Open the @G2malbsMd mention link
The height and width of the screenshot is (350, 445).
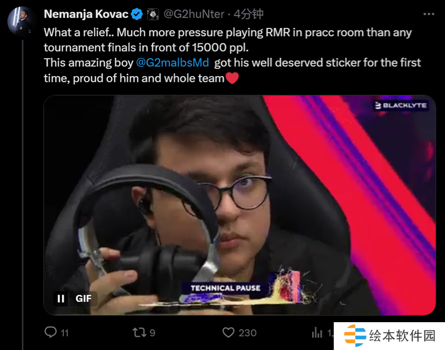[172, 62]
